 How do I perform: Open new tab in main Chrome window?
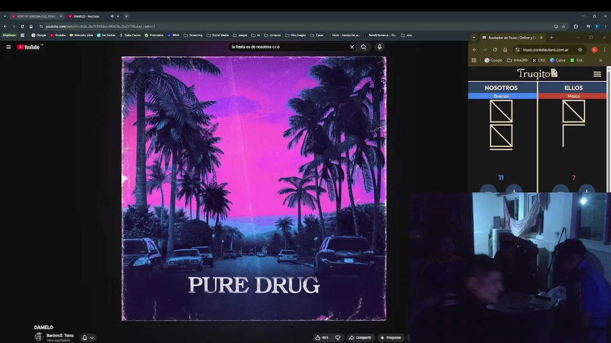[126, 16]
